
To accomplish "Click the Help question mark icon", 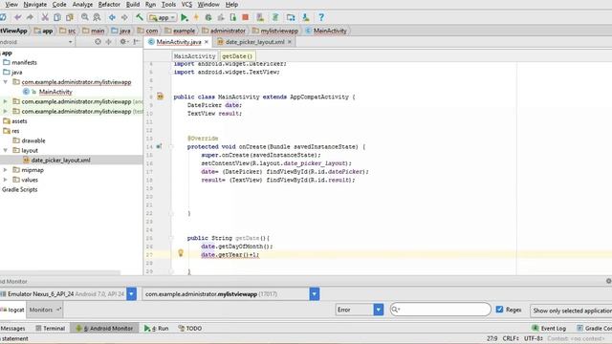I will (x=321, y=17).
